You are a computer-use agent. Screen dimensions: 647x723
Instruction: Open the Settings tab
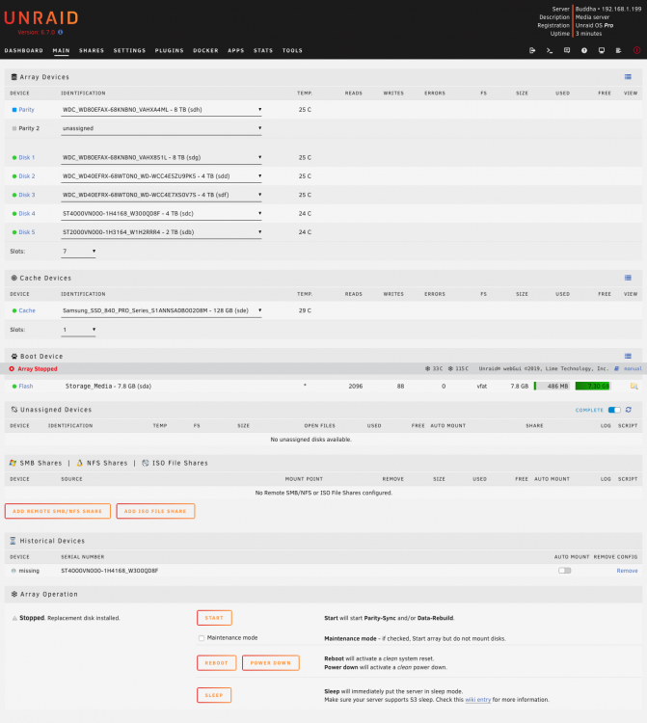click(x=129, y=51)
